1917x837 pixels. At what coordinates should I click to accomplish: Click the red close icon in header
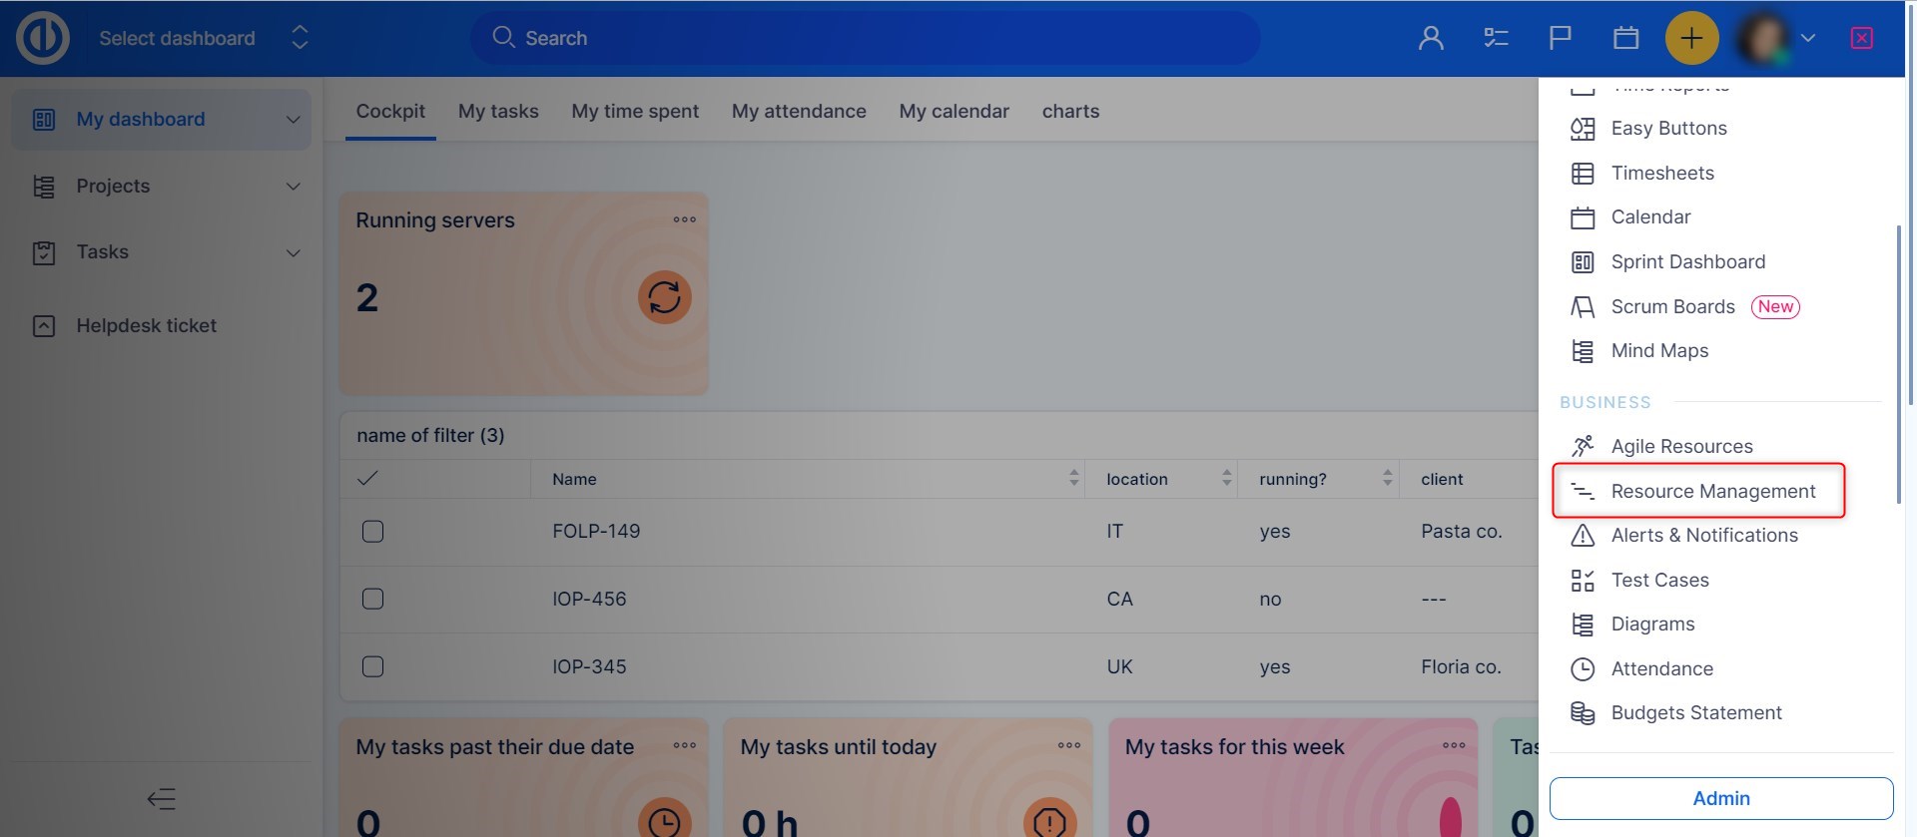[x=1861, y=38]
